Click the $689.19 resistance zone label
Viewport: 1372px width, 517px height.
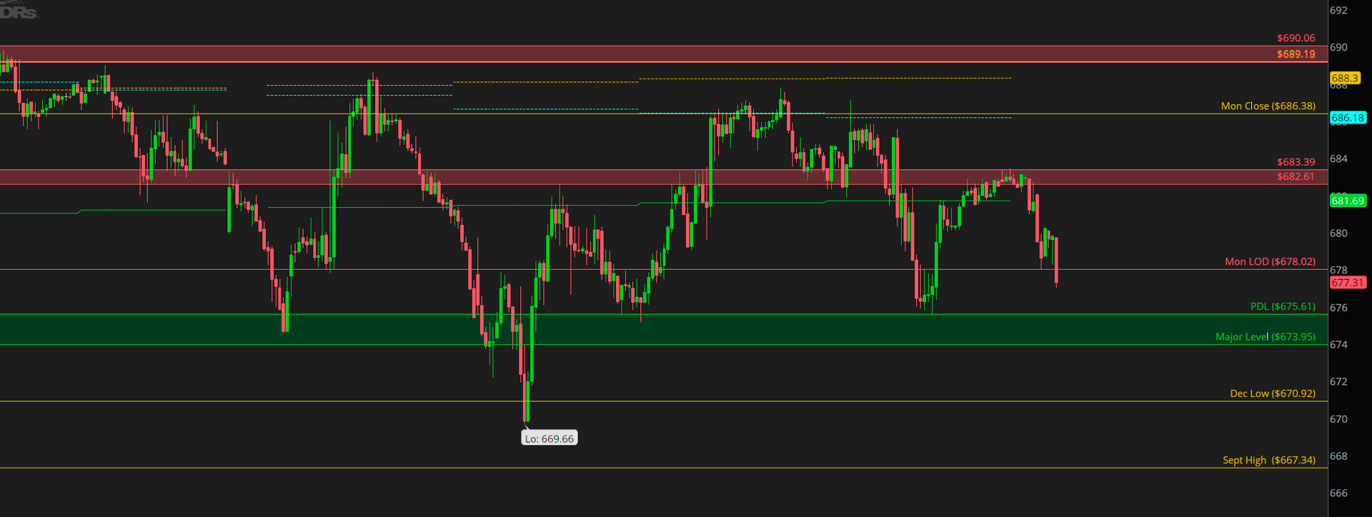[1296, 54]
